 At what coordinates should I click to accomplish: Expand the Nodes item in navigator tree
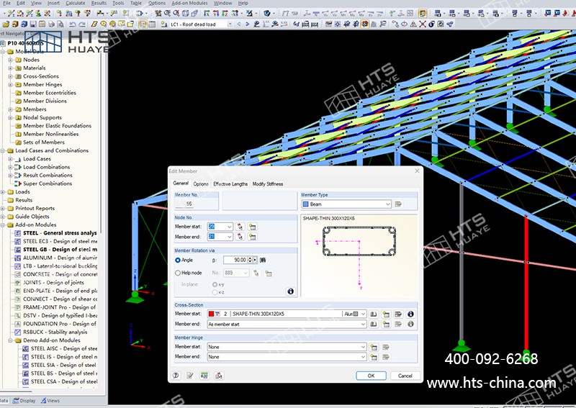click(11, 60)
